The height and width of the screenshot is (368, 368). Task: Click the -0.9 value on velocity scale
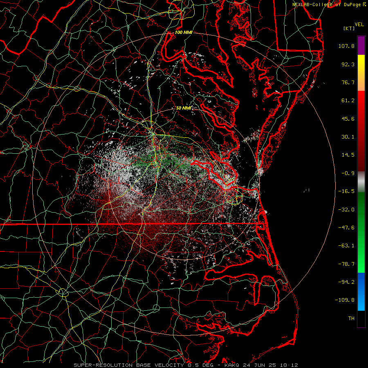pyautogui.click(x=348, y=173)
